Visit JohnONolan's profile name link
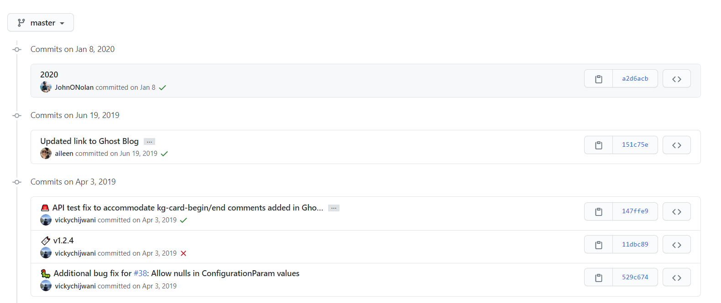The height and width of the screenshot is (303, 721). (x=74, y=87)
